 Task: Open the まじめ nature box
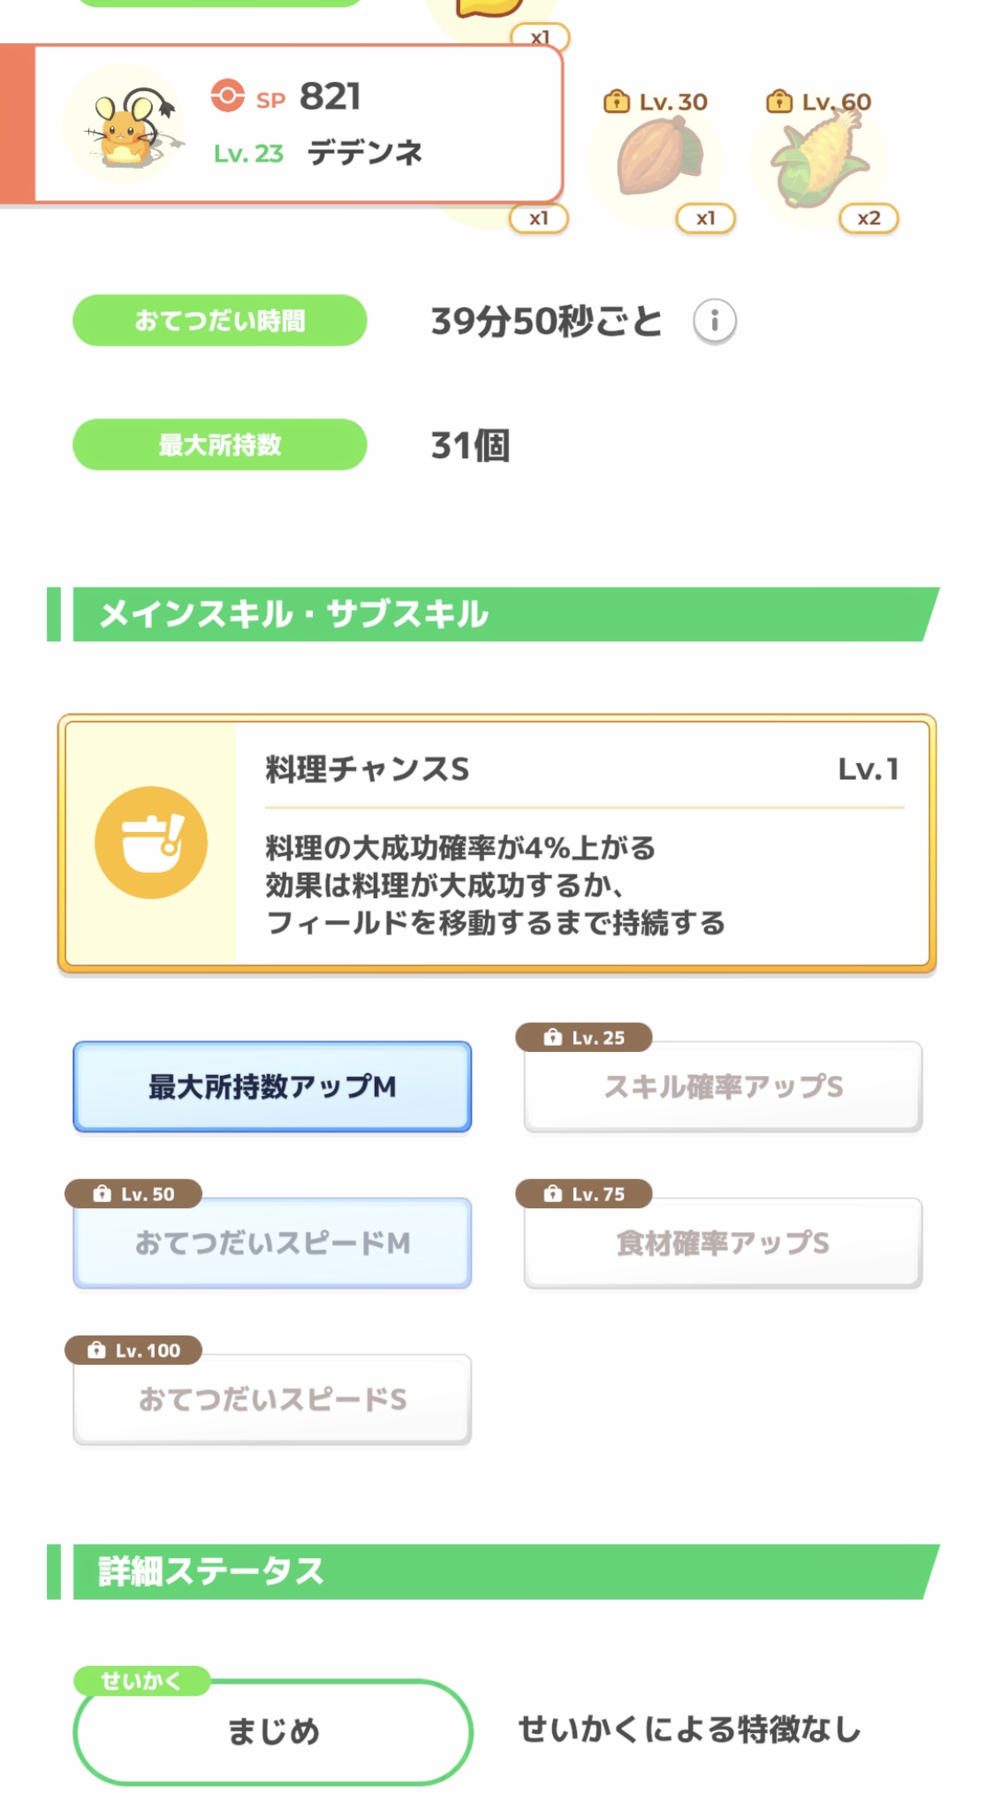[x=273, y=1731]
